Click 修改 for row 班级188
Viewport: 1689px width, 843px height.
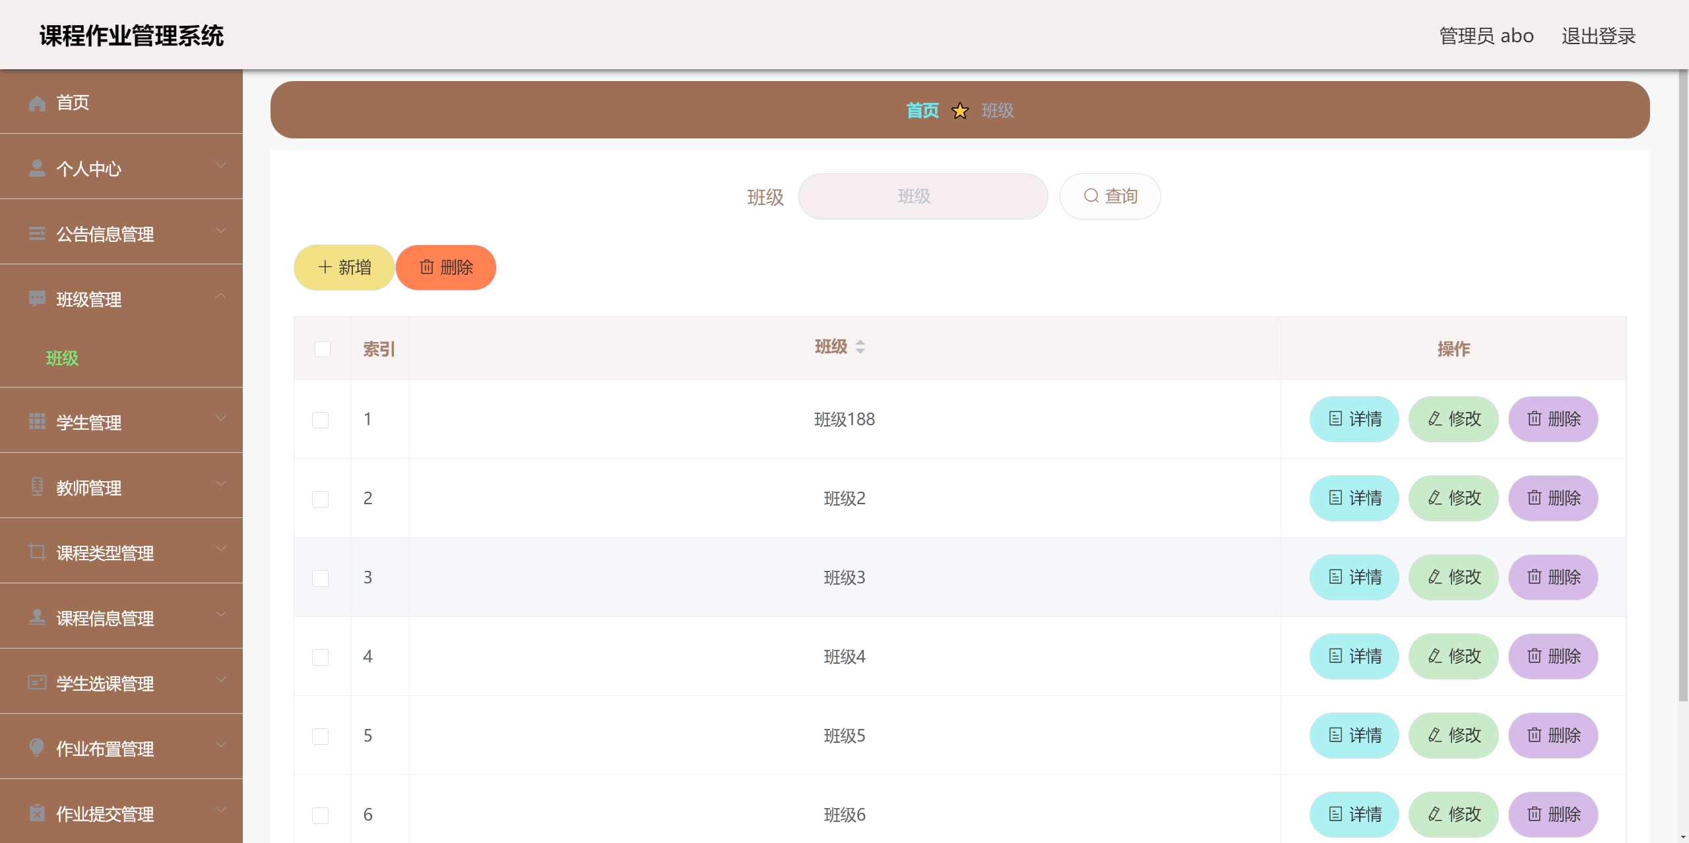point(1453,419)
